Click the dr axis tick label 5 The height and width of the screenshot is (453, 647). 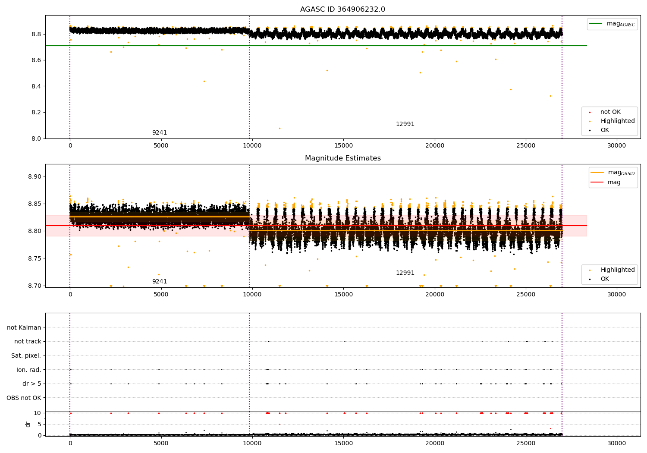tap(39, 424)
